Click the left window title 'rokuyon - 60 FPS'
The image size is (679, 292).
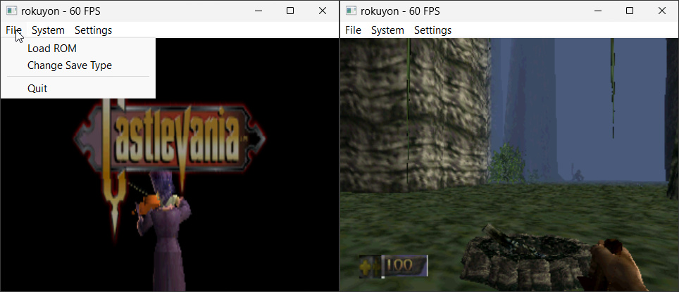click(x=61, y=11)
